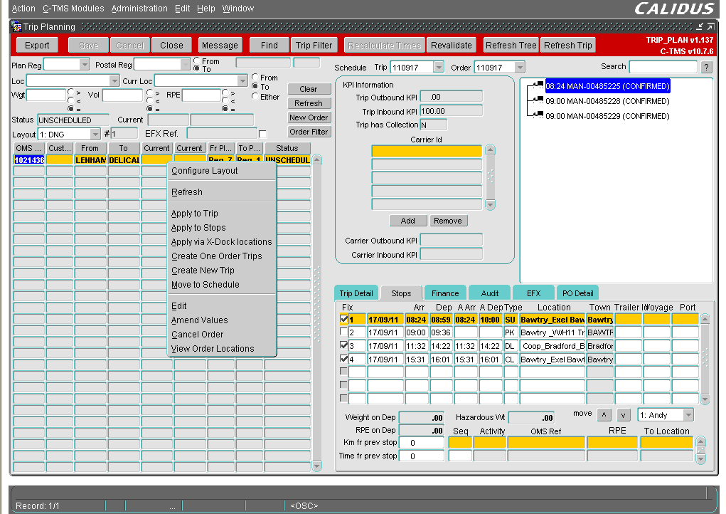Open the Layout dropdown showing 1: DNG
The width and height of the screenshot is (726, 514).
click(x=95, y=135)
